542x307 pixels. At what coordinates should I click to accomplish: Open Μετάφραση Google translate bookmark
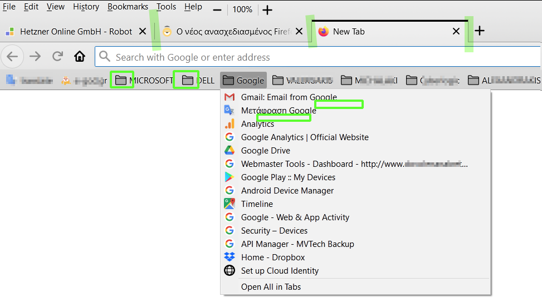click(356, 110)
